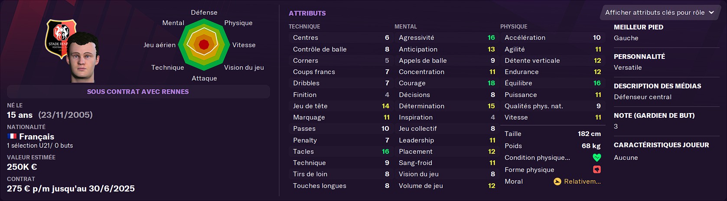Open Afficher attributs clés pour rôle dropdown
Image resolution: width=727 pixels, height=201 pixels.
click(x=659, y=13)
